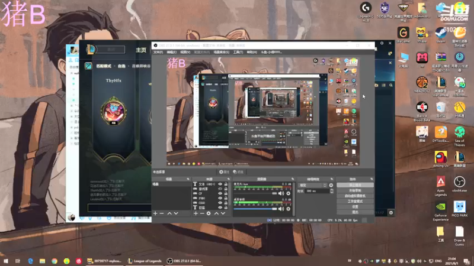Add a new source with the plus icon
The image size is (474, 266).
pyautogui.click(x=196, y=213)
